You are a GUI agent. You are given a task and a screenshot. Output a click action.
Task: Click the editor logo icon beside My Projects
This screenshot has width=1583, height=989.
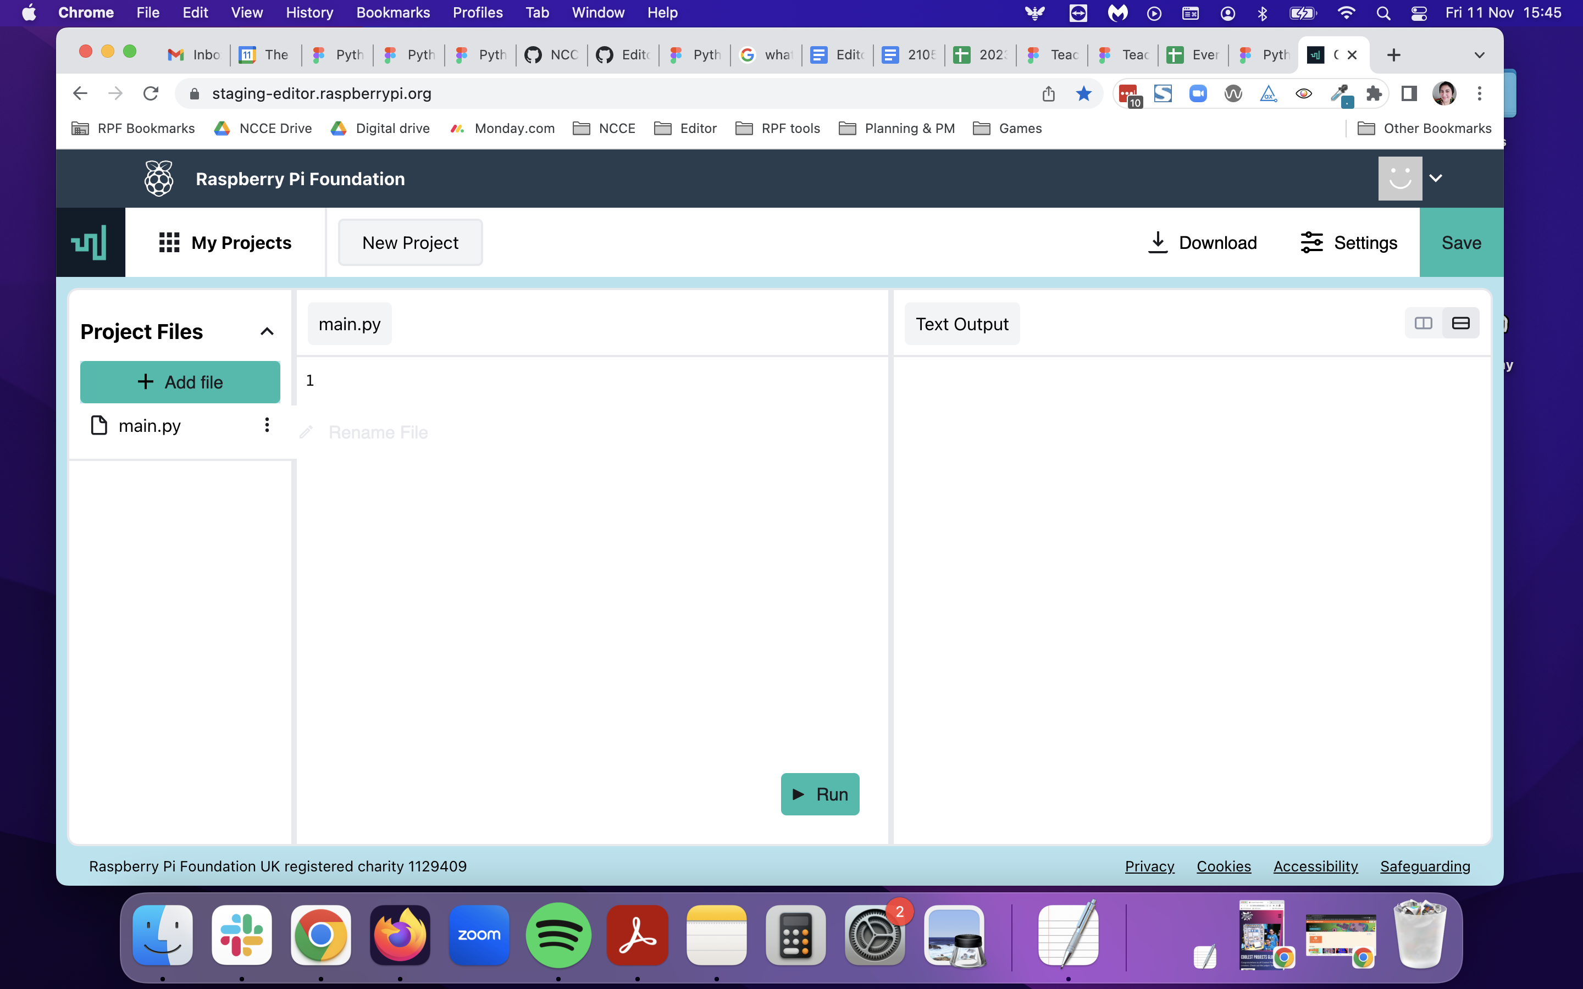coord(90,243)
